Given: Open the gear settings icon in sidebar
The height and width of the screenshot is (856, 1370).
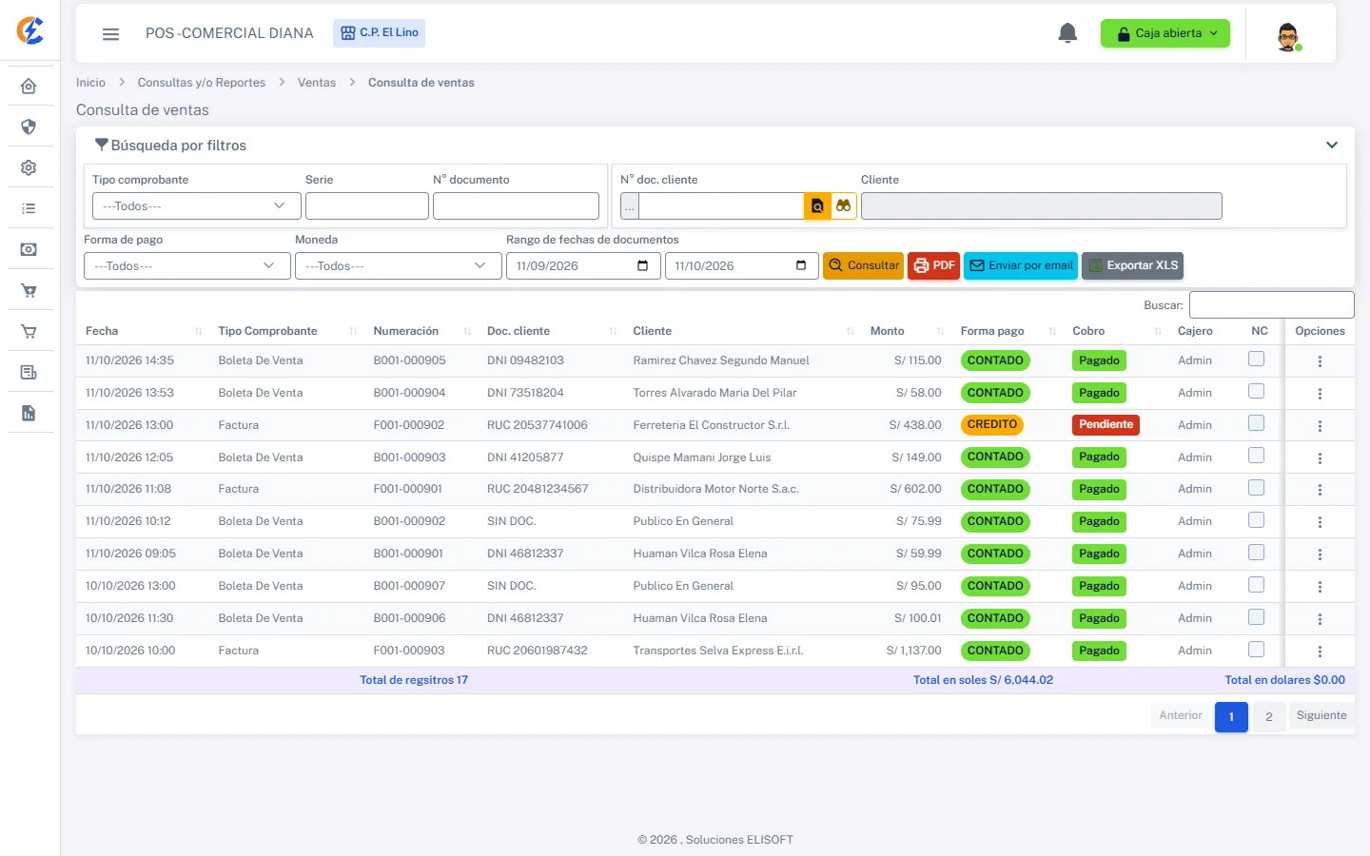Looking at the screenshot, I should point(29,167).
